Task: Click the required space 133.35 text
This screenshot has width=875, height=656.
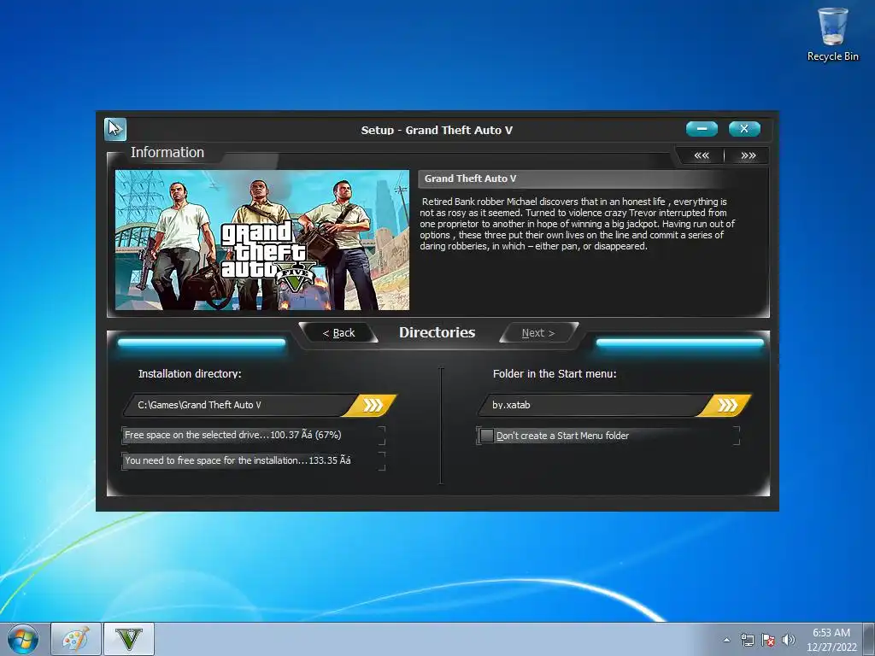Action: click(x=238, y=460)
